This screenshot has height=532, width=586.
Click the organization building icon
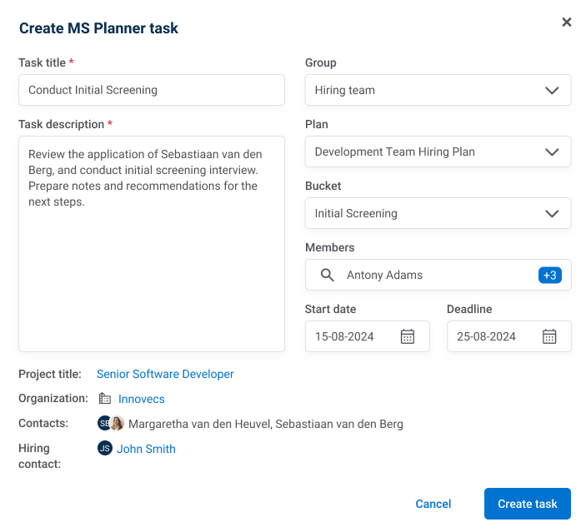[104, 399]
